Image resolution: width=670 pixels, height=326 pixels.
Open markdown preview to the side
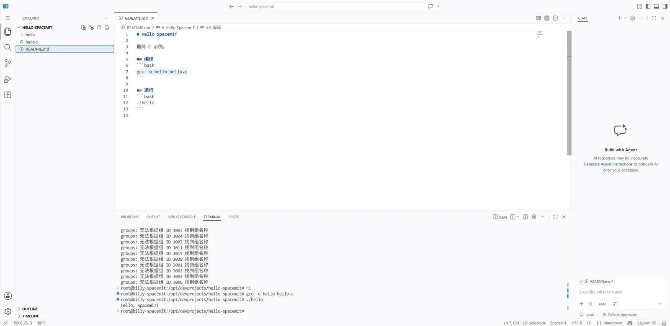[539, 18]
